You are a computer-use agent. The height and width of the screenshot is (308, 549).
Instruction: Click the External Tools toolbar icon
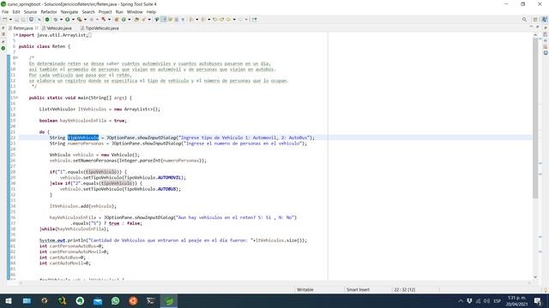click(x=103, y=20)
